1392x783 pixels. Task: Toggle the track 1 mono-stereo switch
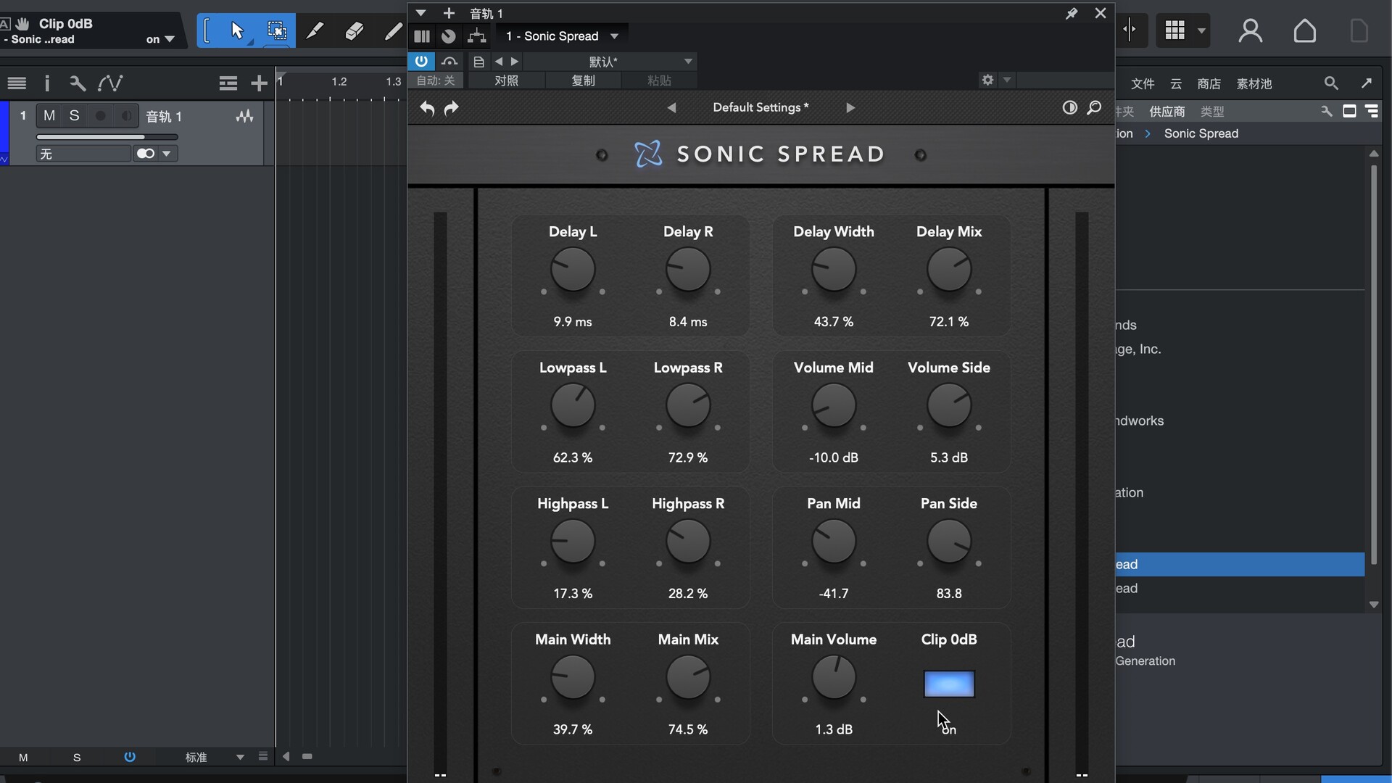tap(146, 154)
